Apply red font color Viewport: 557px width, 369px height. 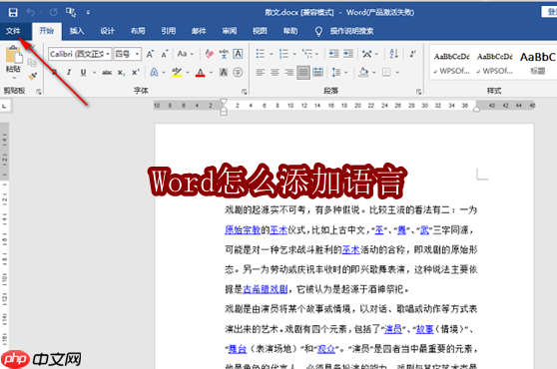click(x=201, y=73)
